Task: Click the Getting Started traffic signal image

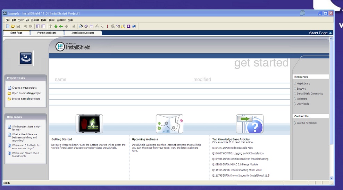Action: point(89,124)
